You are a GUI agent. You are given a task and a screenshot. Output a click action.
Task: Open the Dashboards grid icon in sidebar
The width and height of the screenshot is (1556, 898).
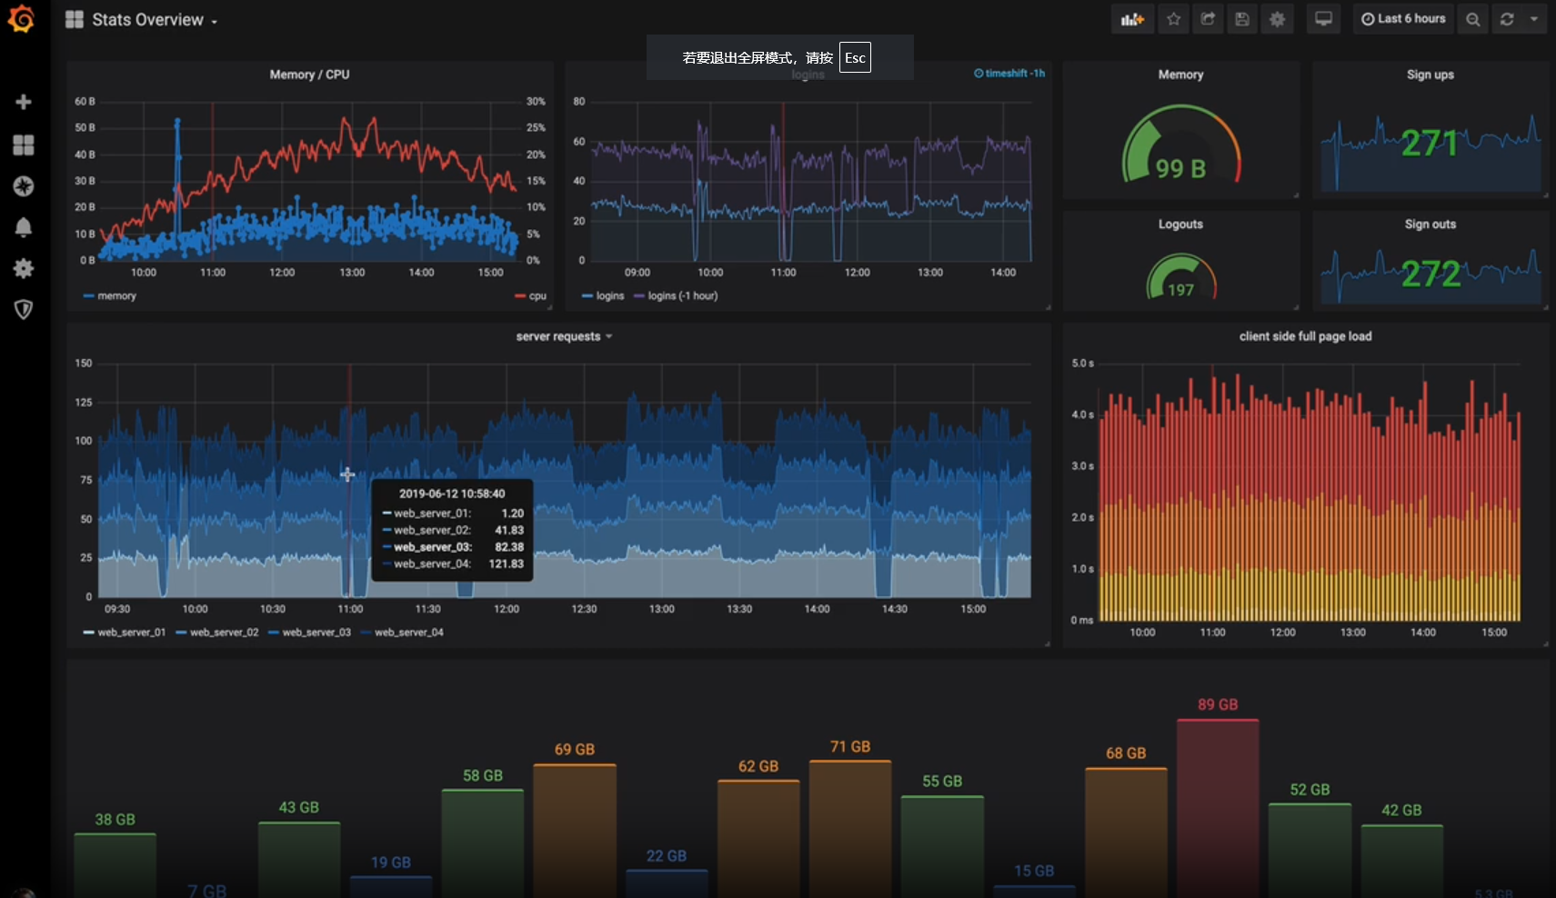24,145
